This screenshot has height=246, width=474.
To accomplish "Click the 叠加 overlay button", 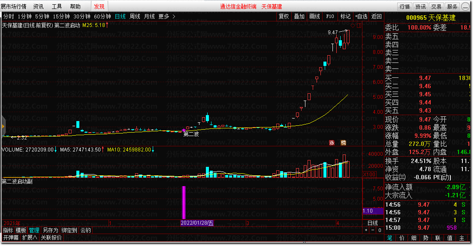I will tap(299, 16).
